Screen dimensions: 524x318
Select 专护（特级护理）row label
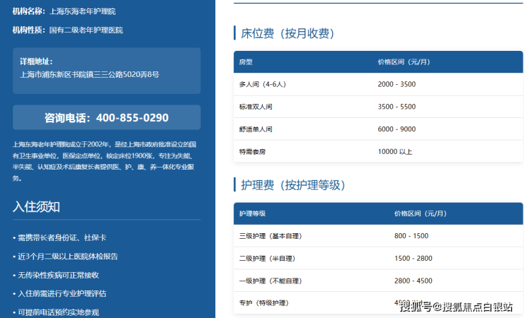pyautogui.click(x=263, y=303)
